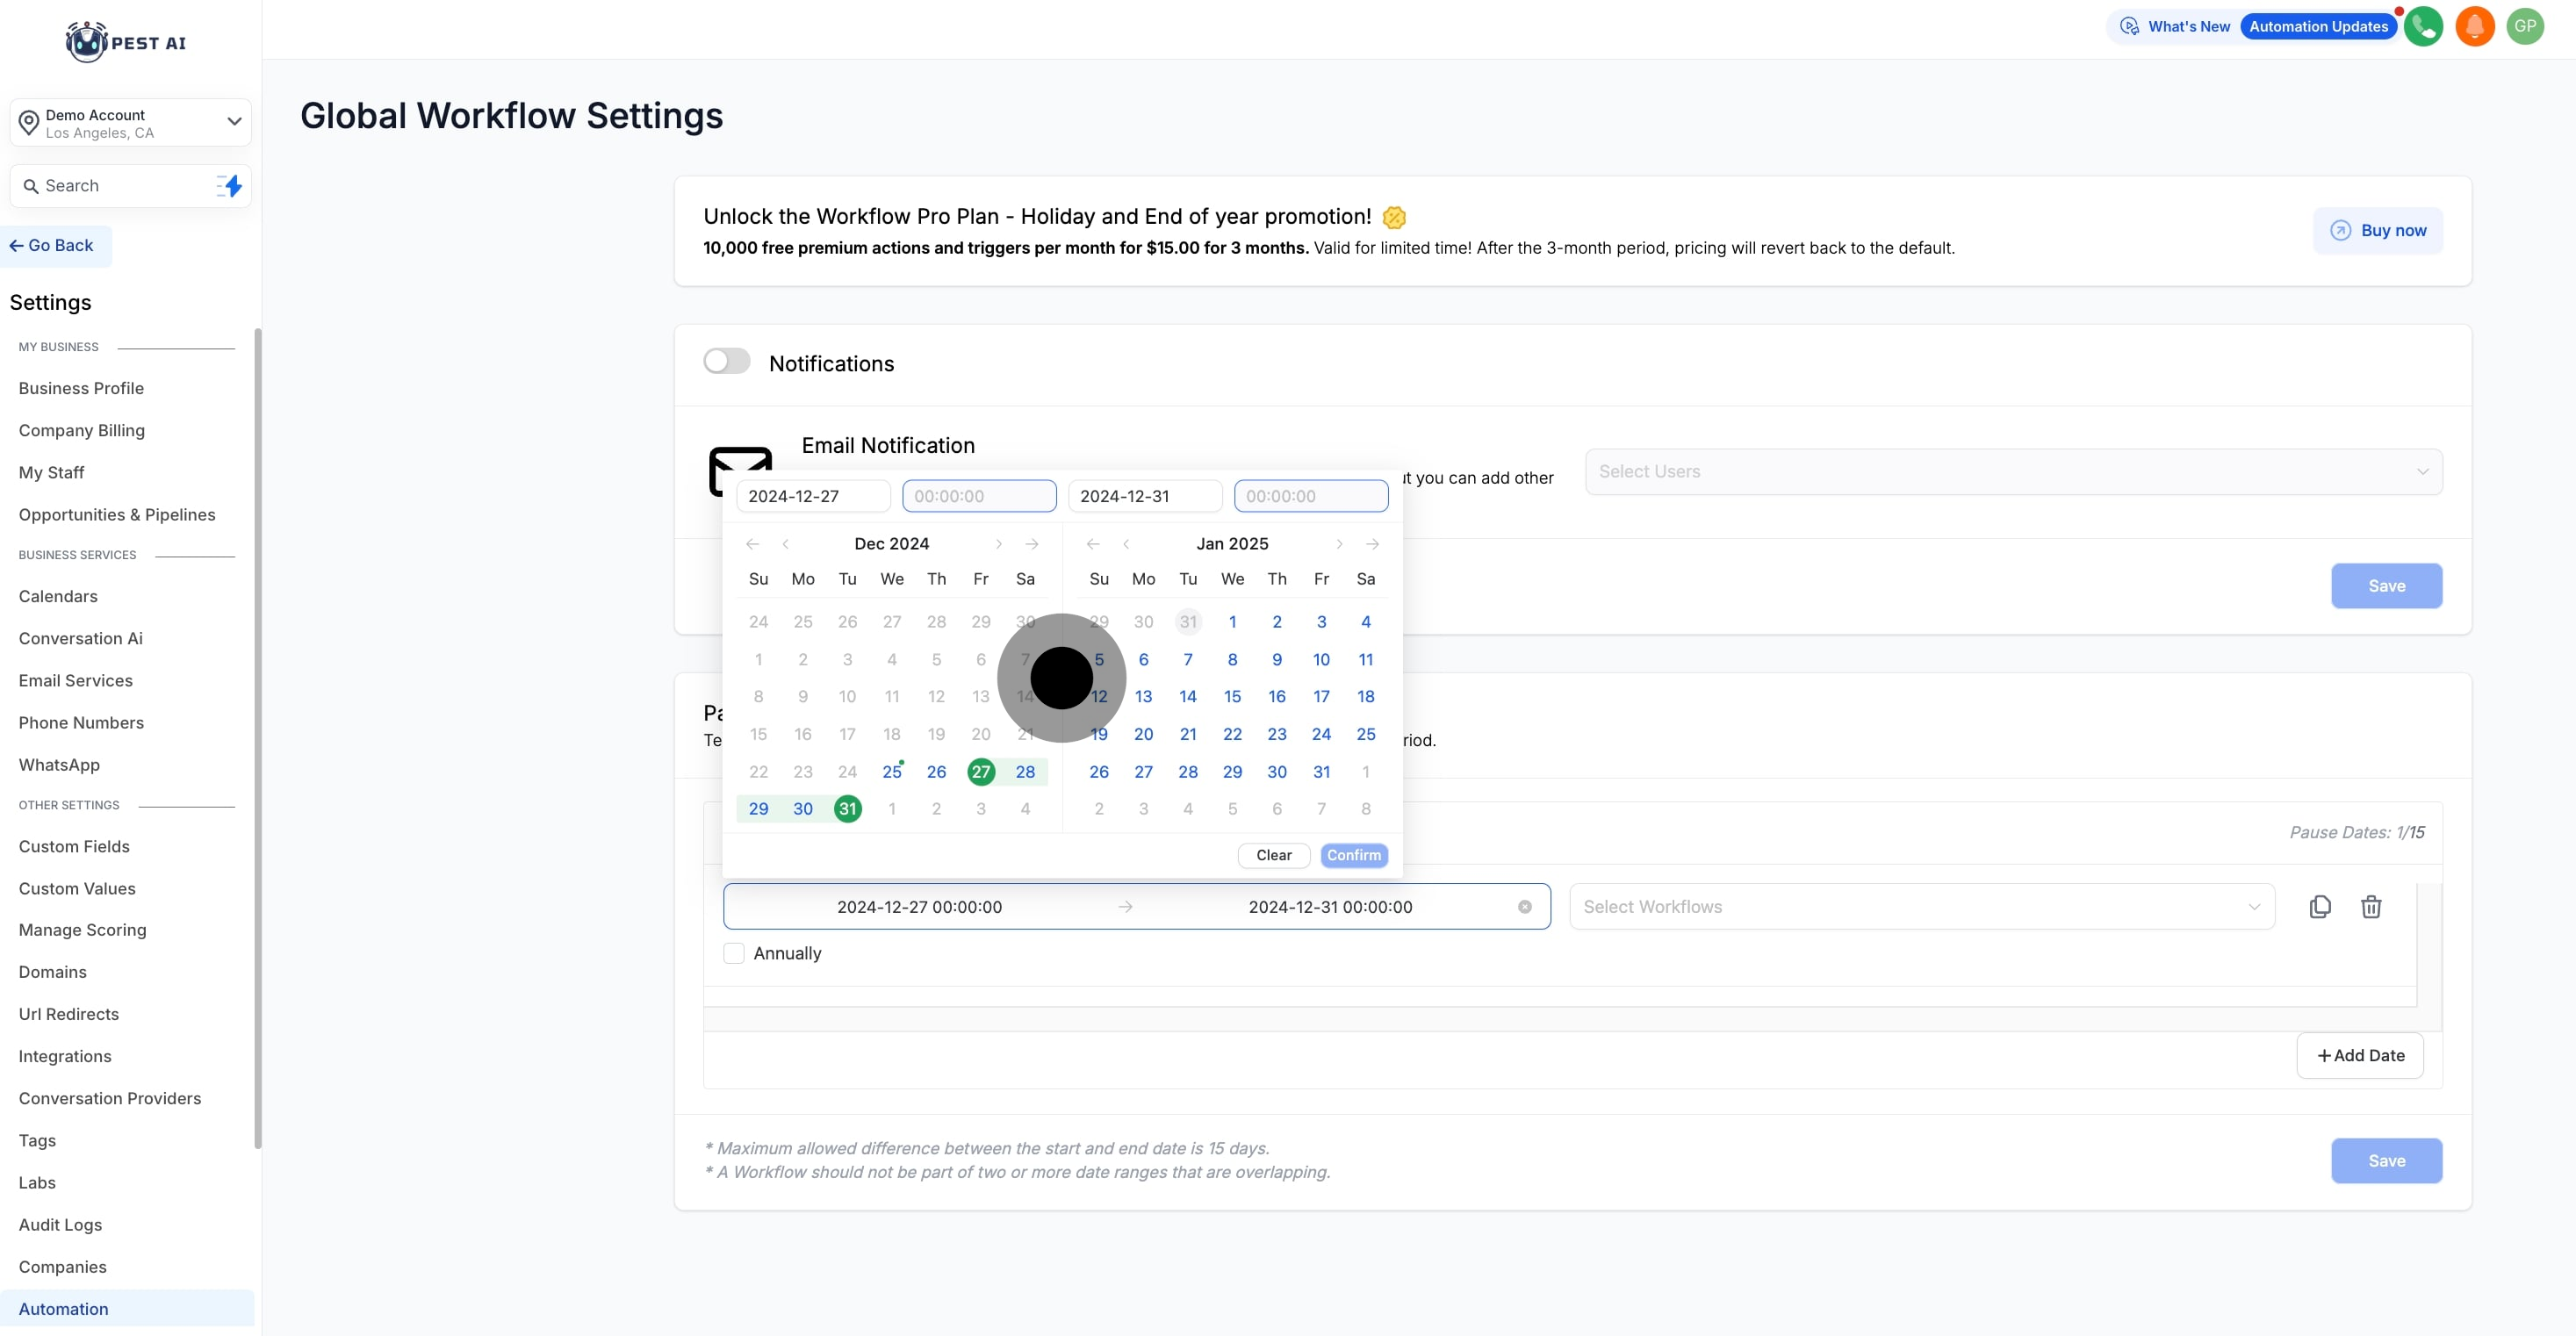Click the start time 00:00:00 field
2576x1336 pixels.
(979, 496)
